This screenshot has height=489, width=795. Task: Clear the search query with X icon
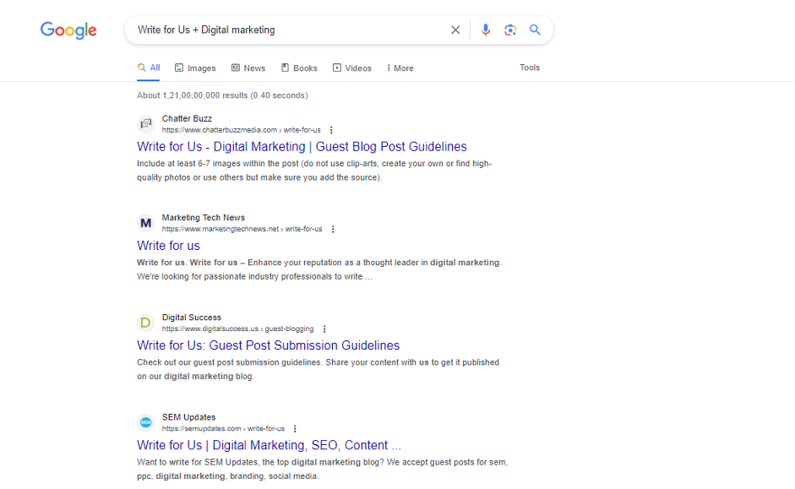click(455, 30)
